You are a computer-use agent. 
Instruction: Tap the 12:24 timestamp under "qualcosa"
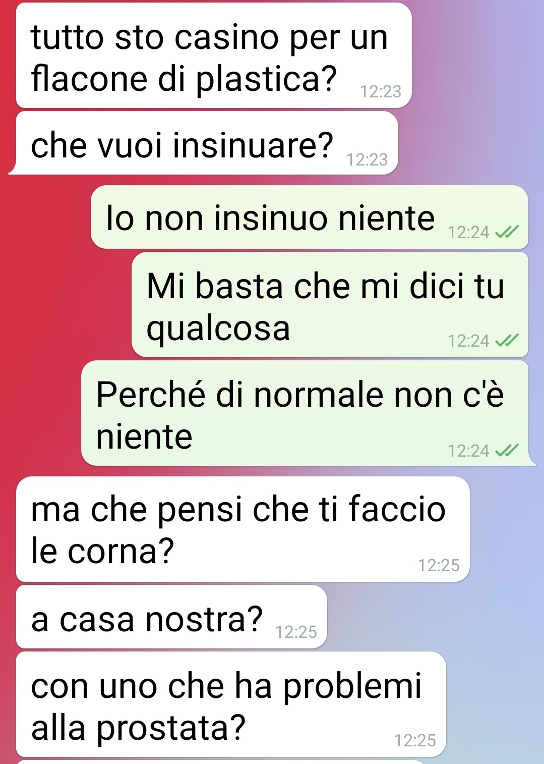(x=468, y=341)
